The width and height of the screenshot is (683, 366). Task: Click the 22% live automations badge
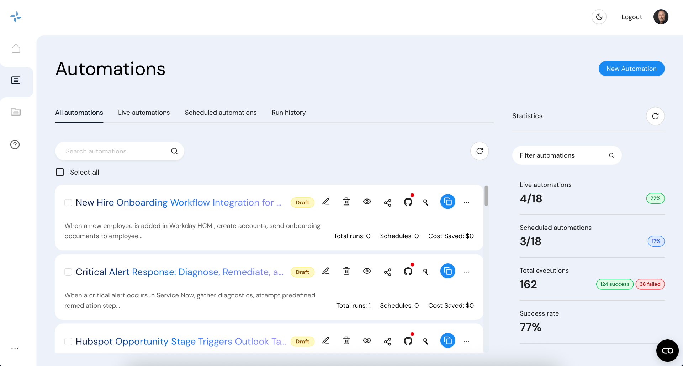tap(655, 198)
